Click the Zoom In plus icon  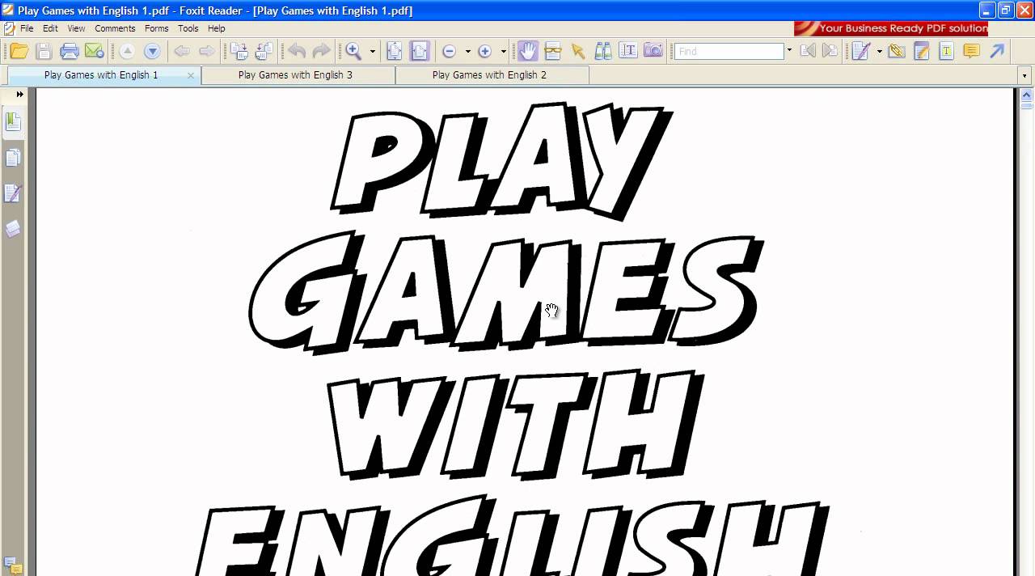pos(485,51)
